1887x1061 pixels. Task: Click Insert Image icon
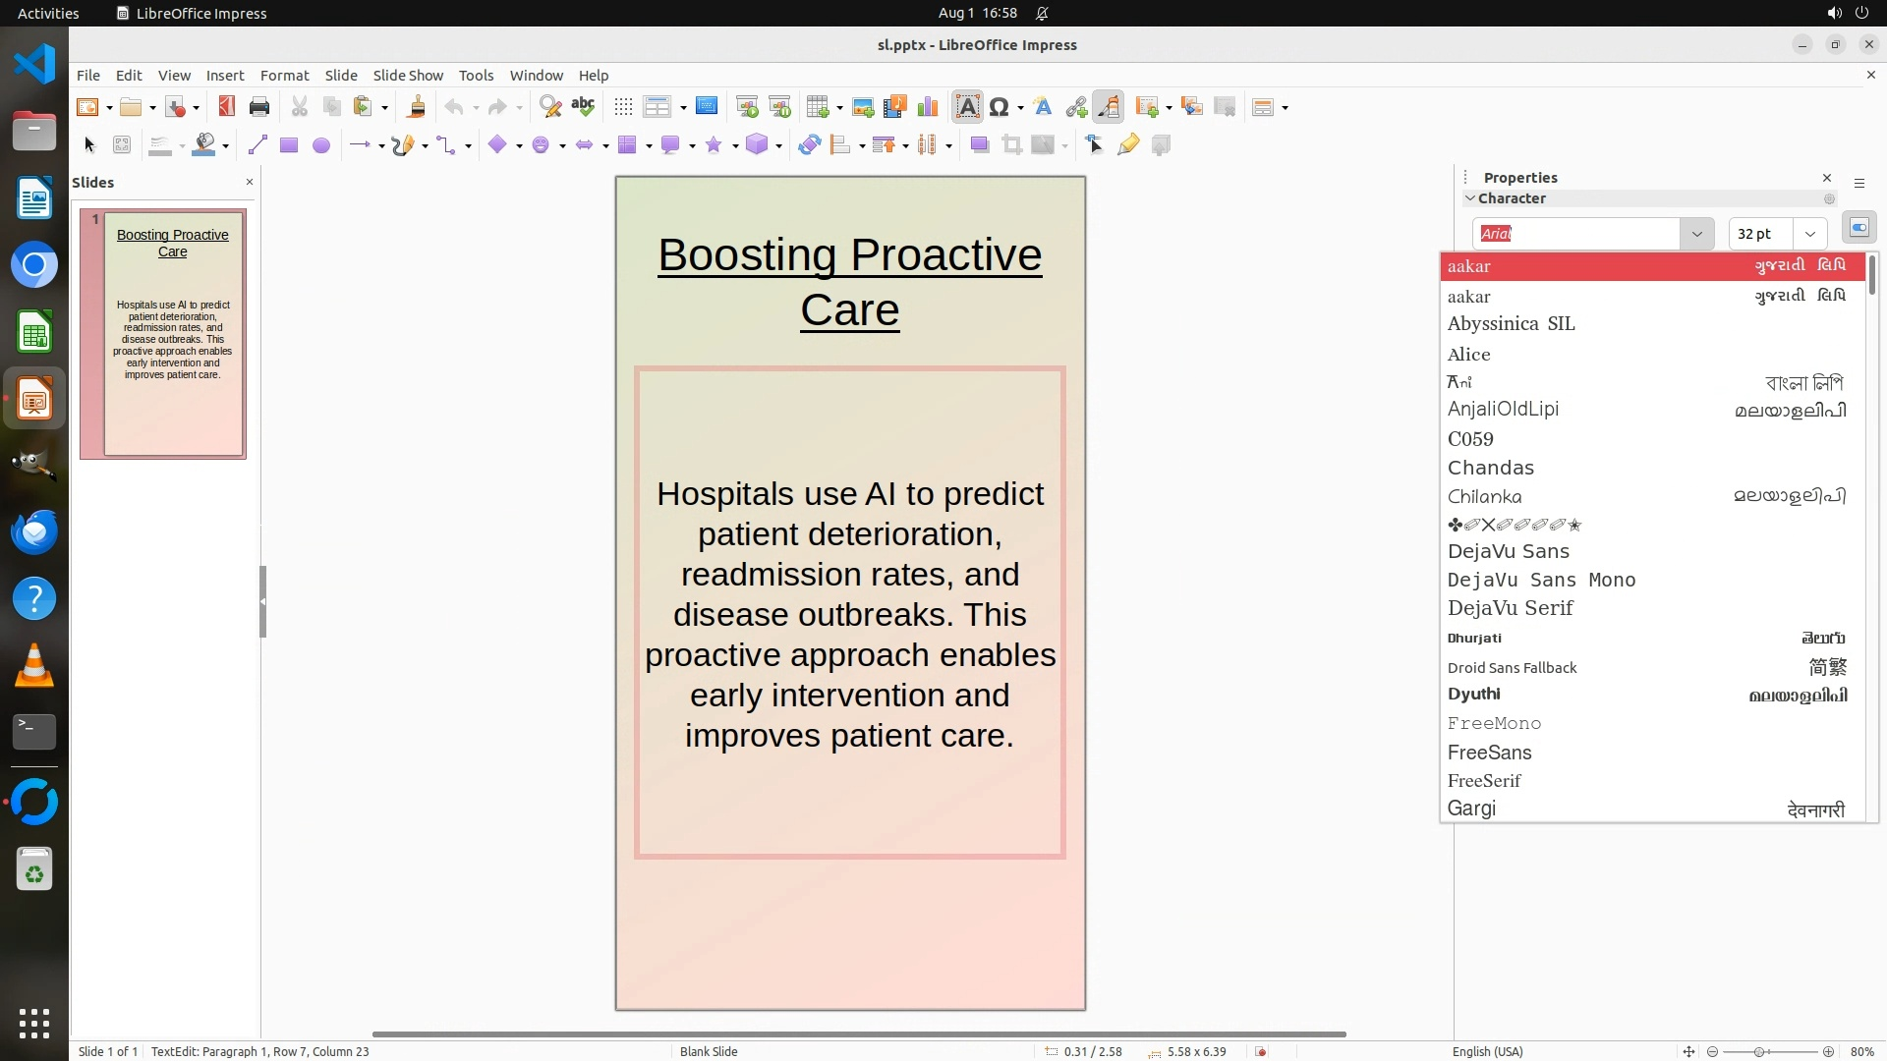point(863,107)
